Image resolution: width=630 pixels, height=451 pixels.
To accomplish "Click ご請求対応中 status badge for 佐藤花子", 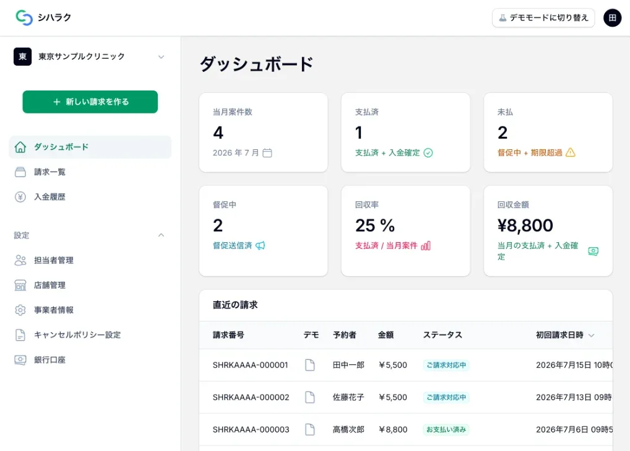I will [446, 397].
